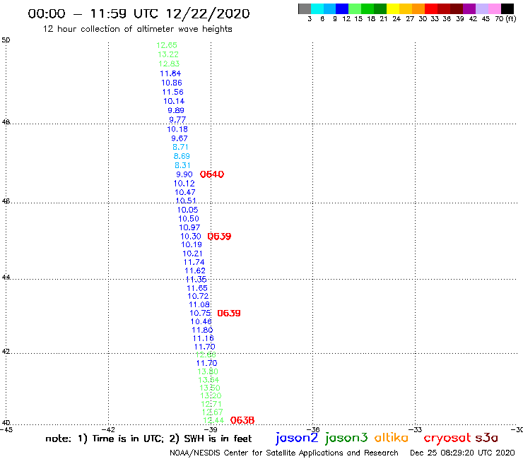Click the light blue value 8.69

click(x=182, y=156)
